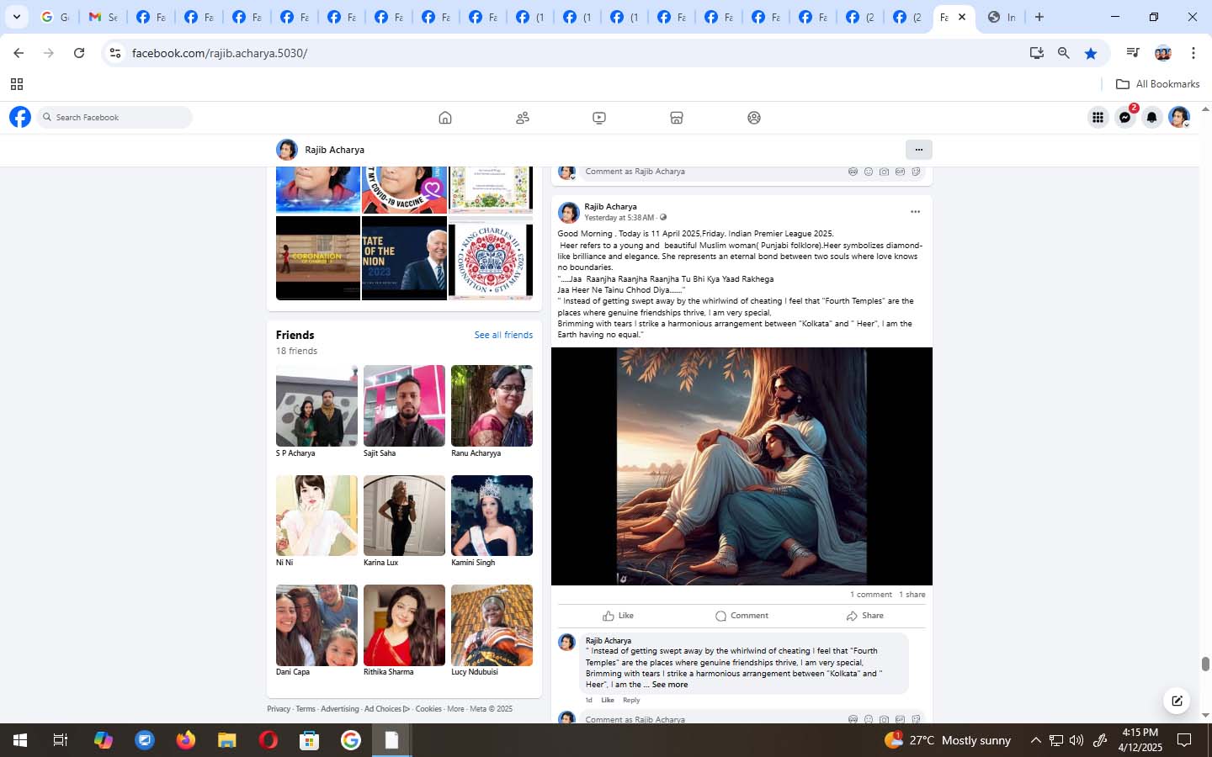Open Kamini Singh friend thumbnail
This screenshot has height=757, width=1212.
tap(492, 516)
